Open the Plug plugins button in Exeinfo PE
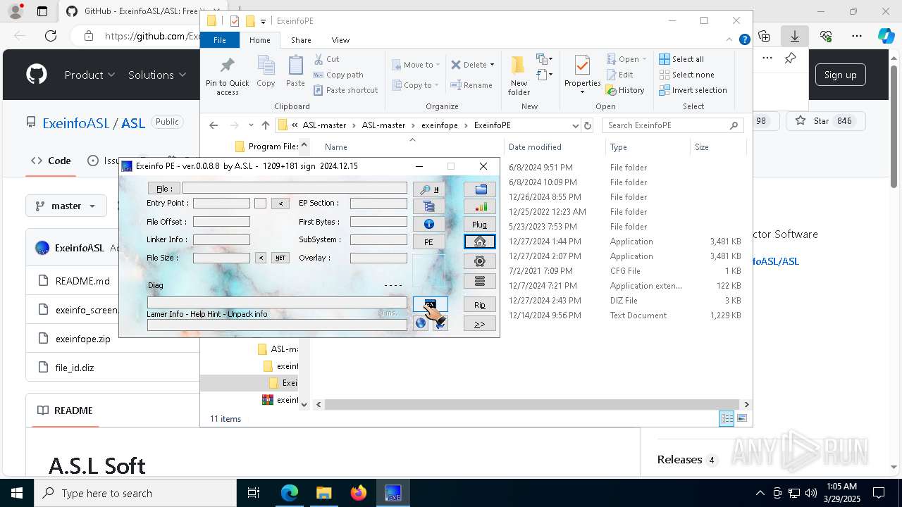The width and height of the screenshot is (902, 507). 480,225
